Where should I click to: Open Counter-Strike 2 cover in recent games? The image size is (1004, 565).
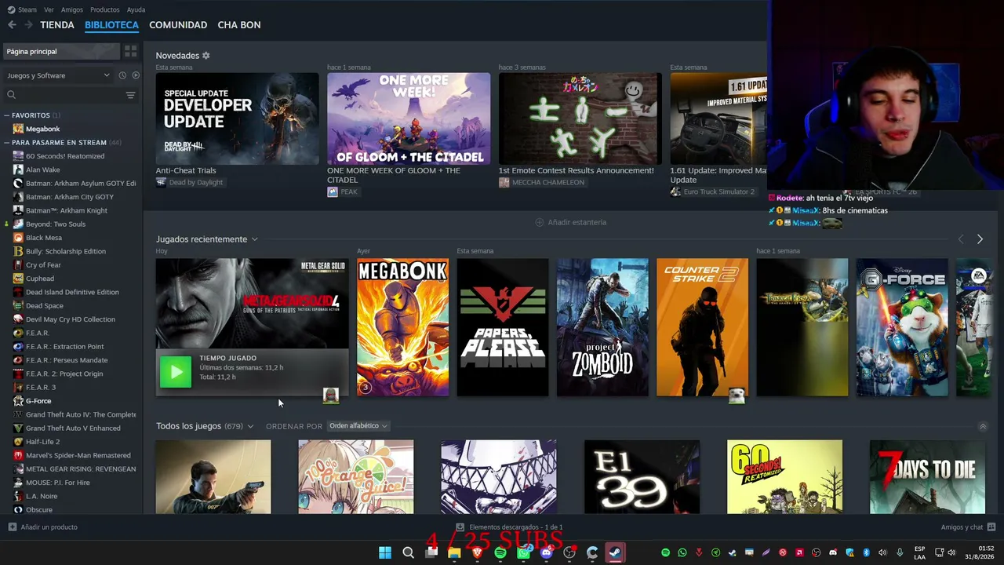point(702,327)
